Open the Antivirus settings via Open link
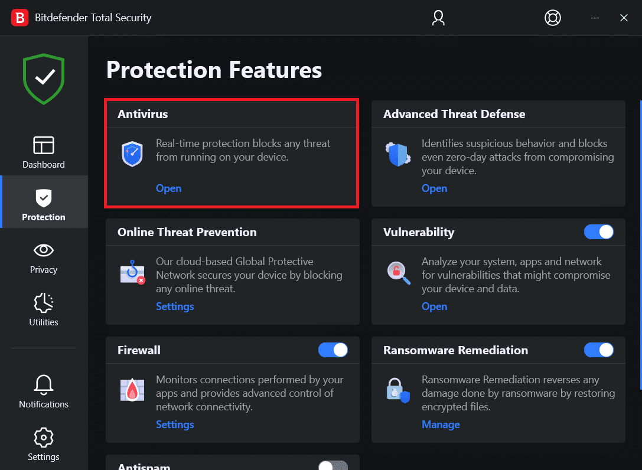Screen dimensions: 642x470 pos(168,188)
